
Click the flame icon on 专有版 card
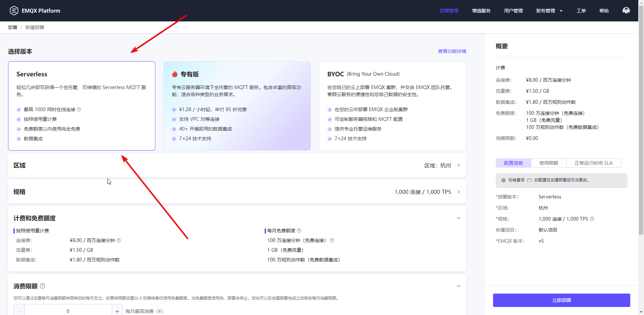(x=175, y=74)
